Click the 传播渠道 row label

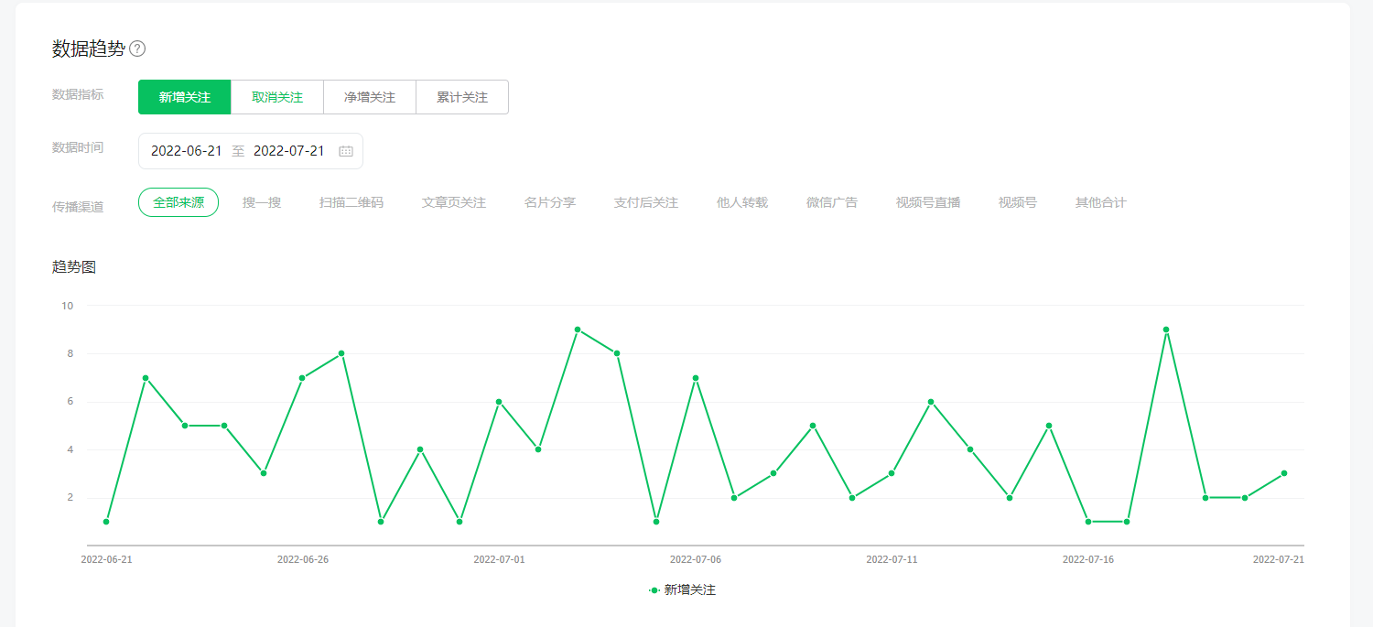point(78,207)
